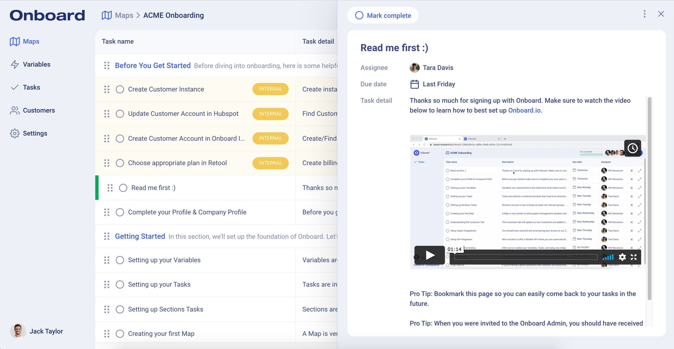The image size is (674, 349).
Task: Navigate to Maps via the breadcrumb
Action: pos(124,15)
